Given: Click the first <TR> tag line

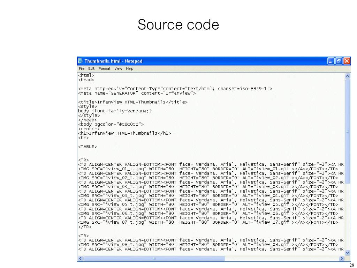Looking at the screenshot, I should pos(83,160).
